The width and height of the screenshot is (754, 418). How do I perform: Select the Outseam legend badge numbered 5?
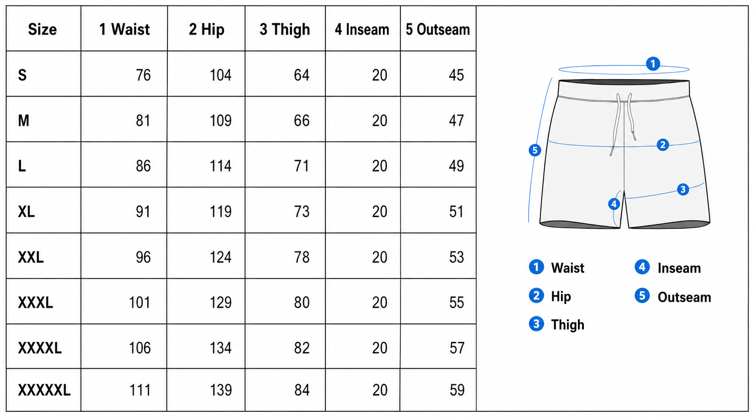[642, 296]
